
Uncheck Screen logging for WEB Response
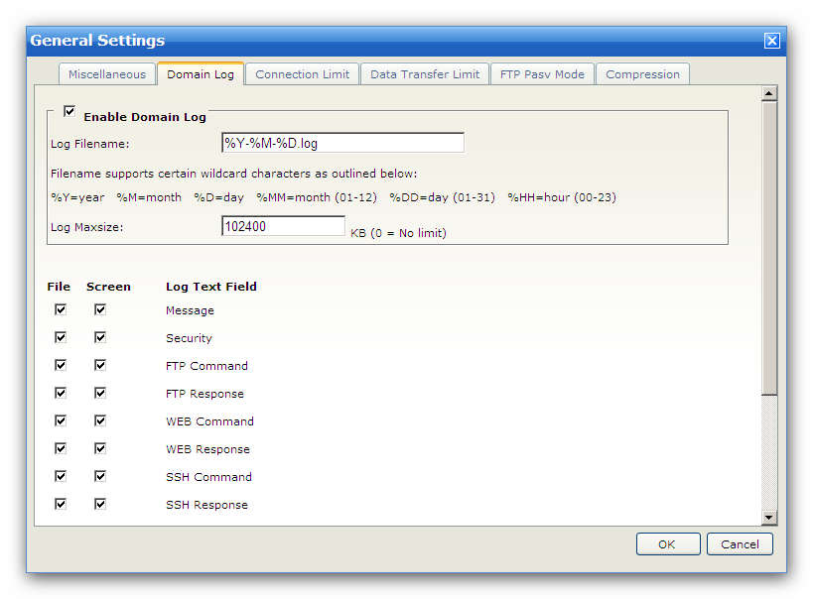tap(100, 448)
